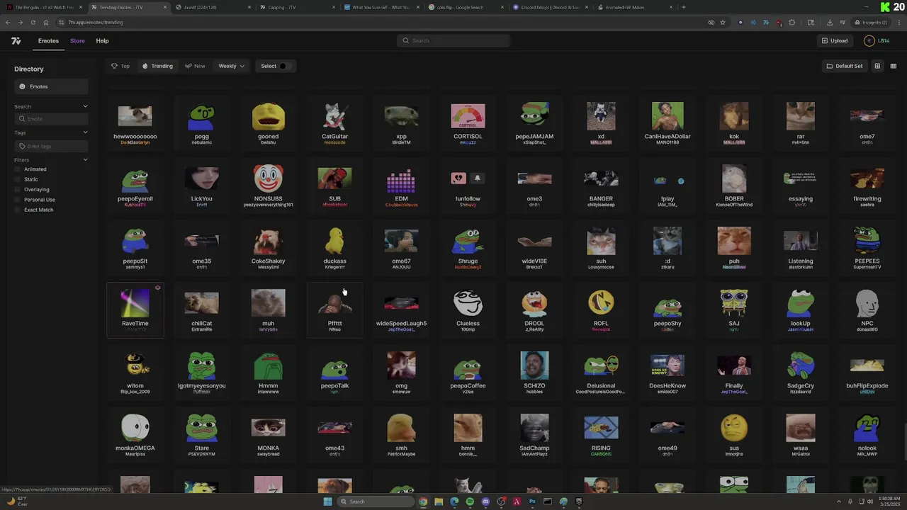Open browser downloads icon

830,22
